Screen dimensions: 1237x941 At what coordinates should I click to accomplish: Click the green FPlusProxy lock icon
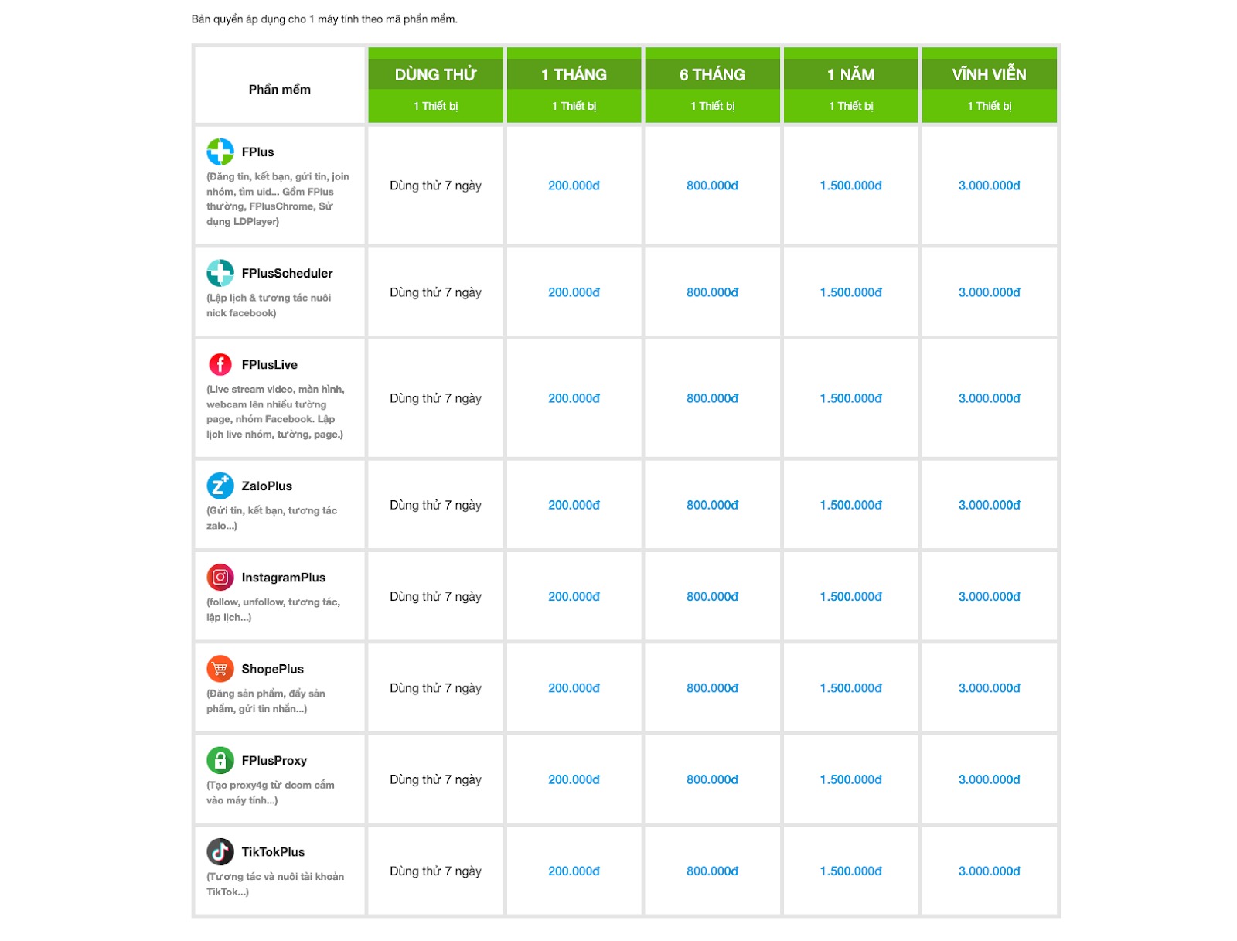(x=220, y=760)
